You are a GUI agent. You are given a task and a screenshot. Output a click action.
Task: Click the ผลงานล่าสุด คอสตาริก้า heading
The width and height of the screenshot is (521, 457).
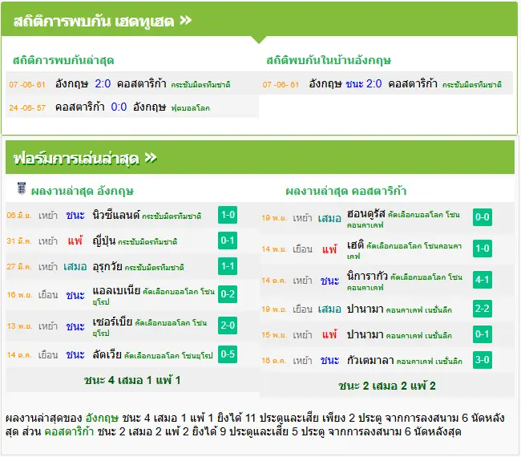(x=346, y=191)
